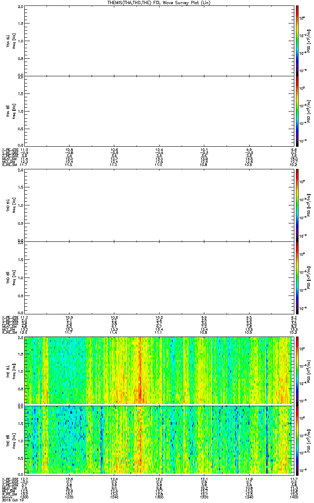Screen dimensions: 314x503
Task: Click the '1.0' frequency tick of THA B∥
Action: coord(21,111)
